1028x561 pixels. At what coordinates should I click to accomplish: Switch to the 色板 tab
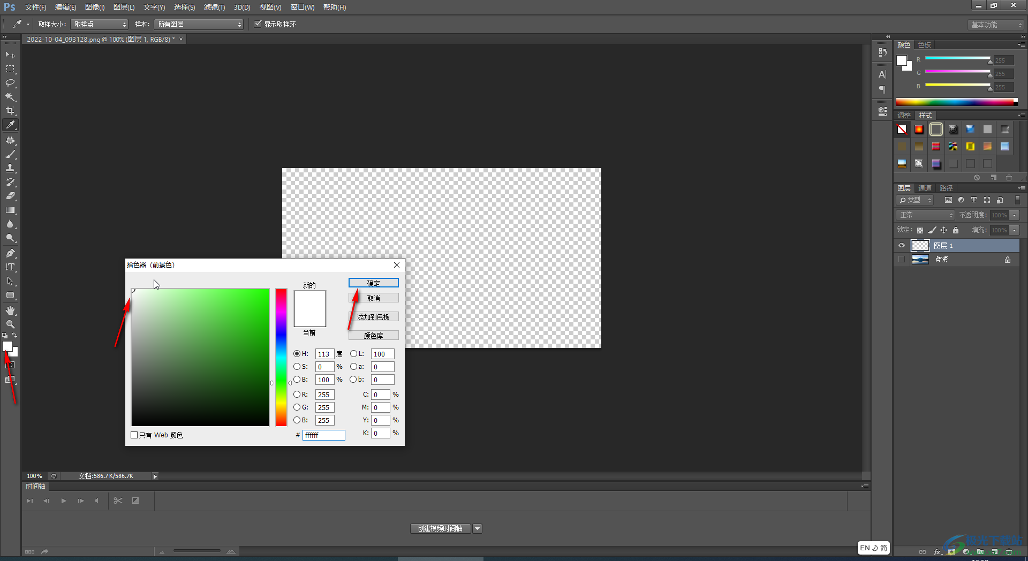point(924,45)
